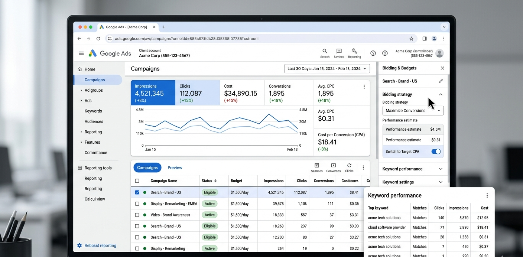The image size is (523, 257).
Task: Reload the page with the browser refresh icon
Action: pos(98,39)
